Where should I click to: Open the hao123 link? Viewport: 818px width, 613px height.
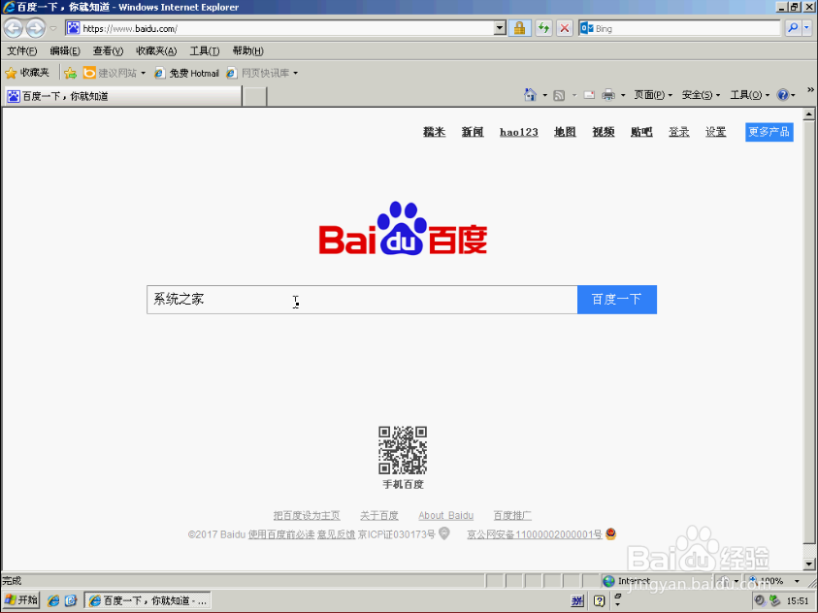518,132
